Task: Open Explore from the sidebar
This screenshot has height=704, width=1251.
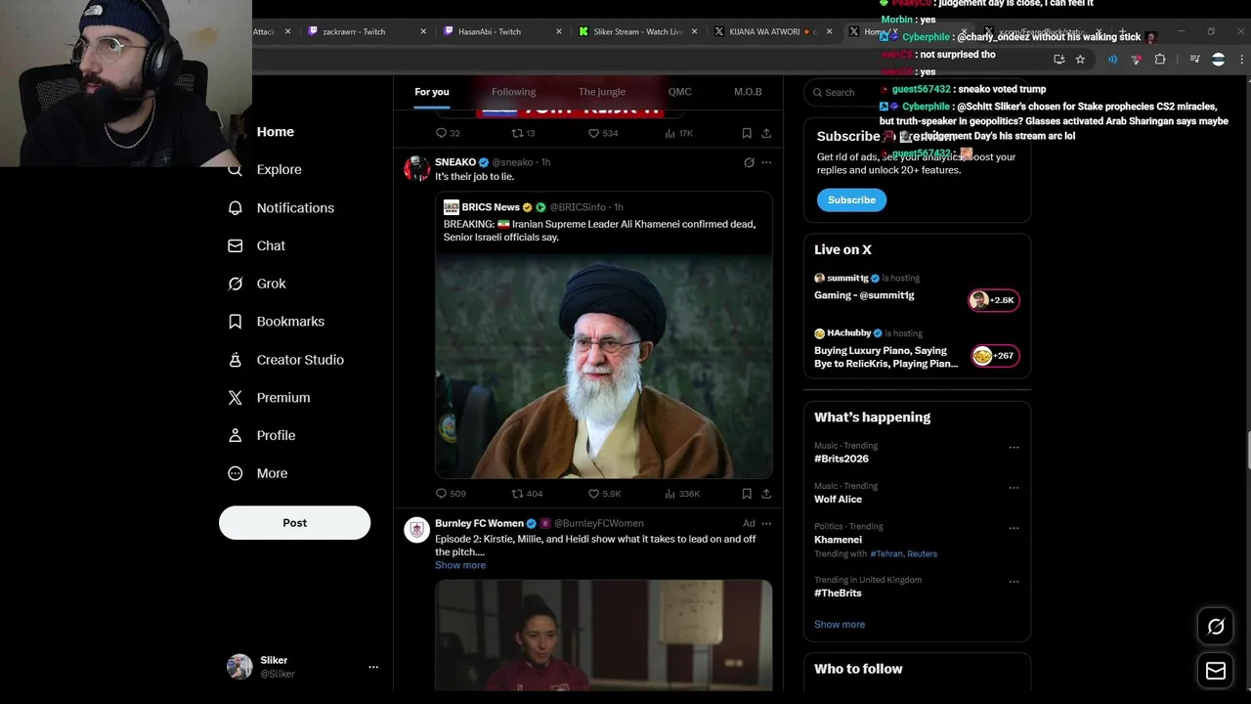Action: coord(265,169)
